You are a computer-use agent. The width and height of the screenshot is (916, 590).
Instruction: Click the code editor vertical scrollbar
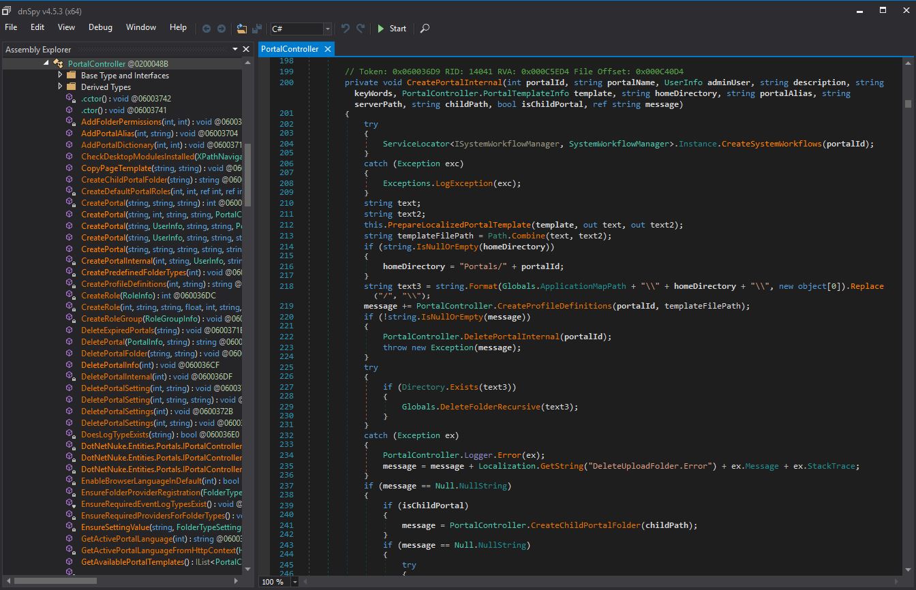(908, 104)
